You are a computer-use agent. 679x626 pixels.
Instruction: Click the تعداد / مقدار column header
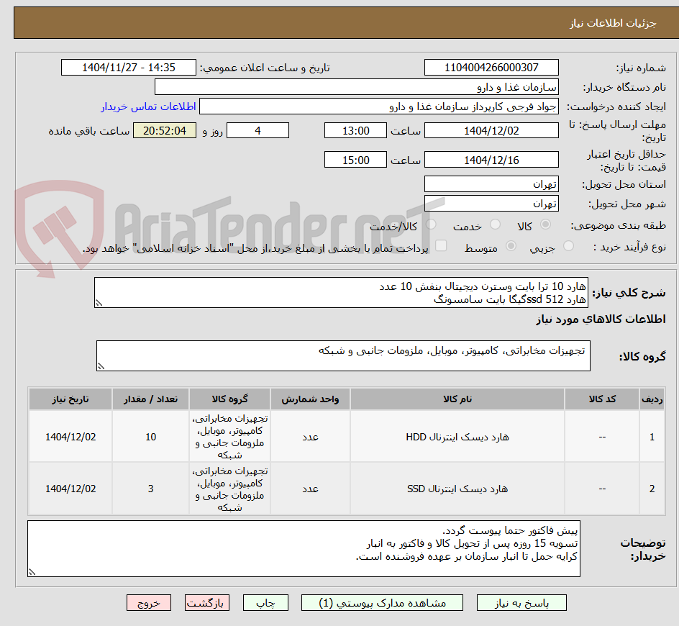(x=151, y=399)
